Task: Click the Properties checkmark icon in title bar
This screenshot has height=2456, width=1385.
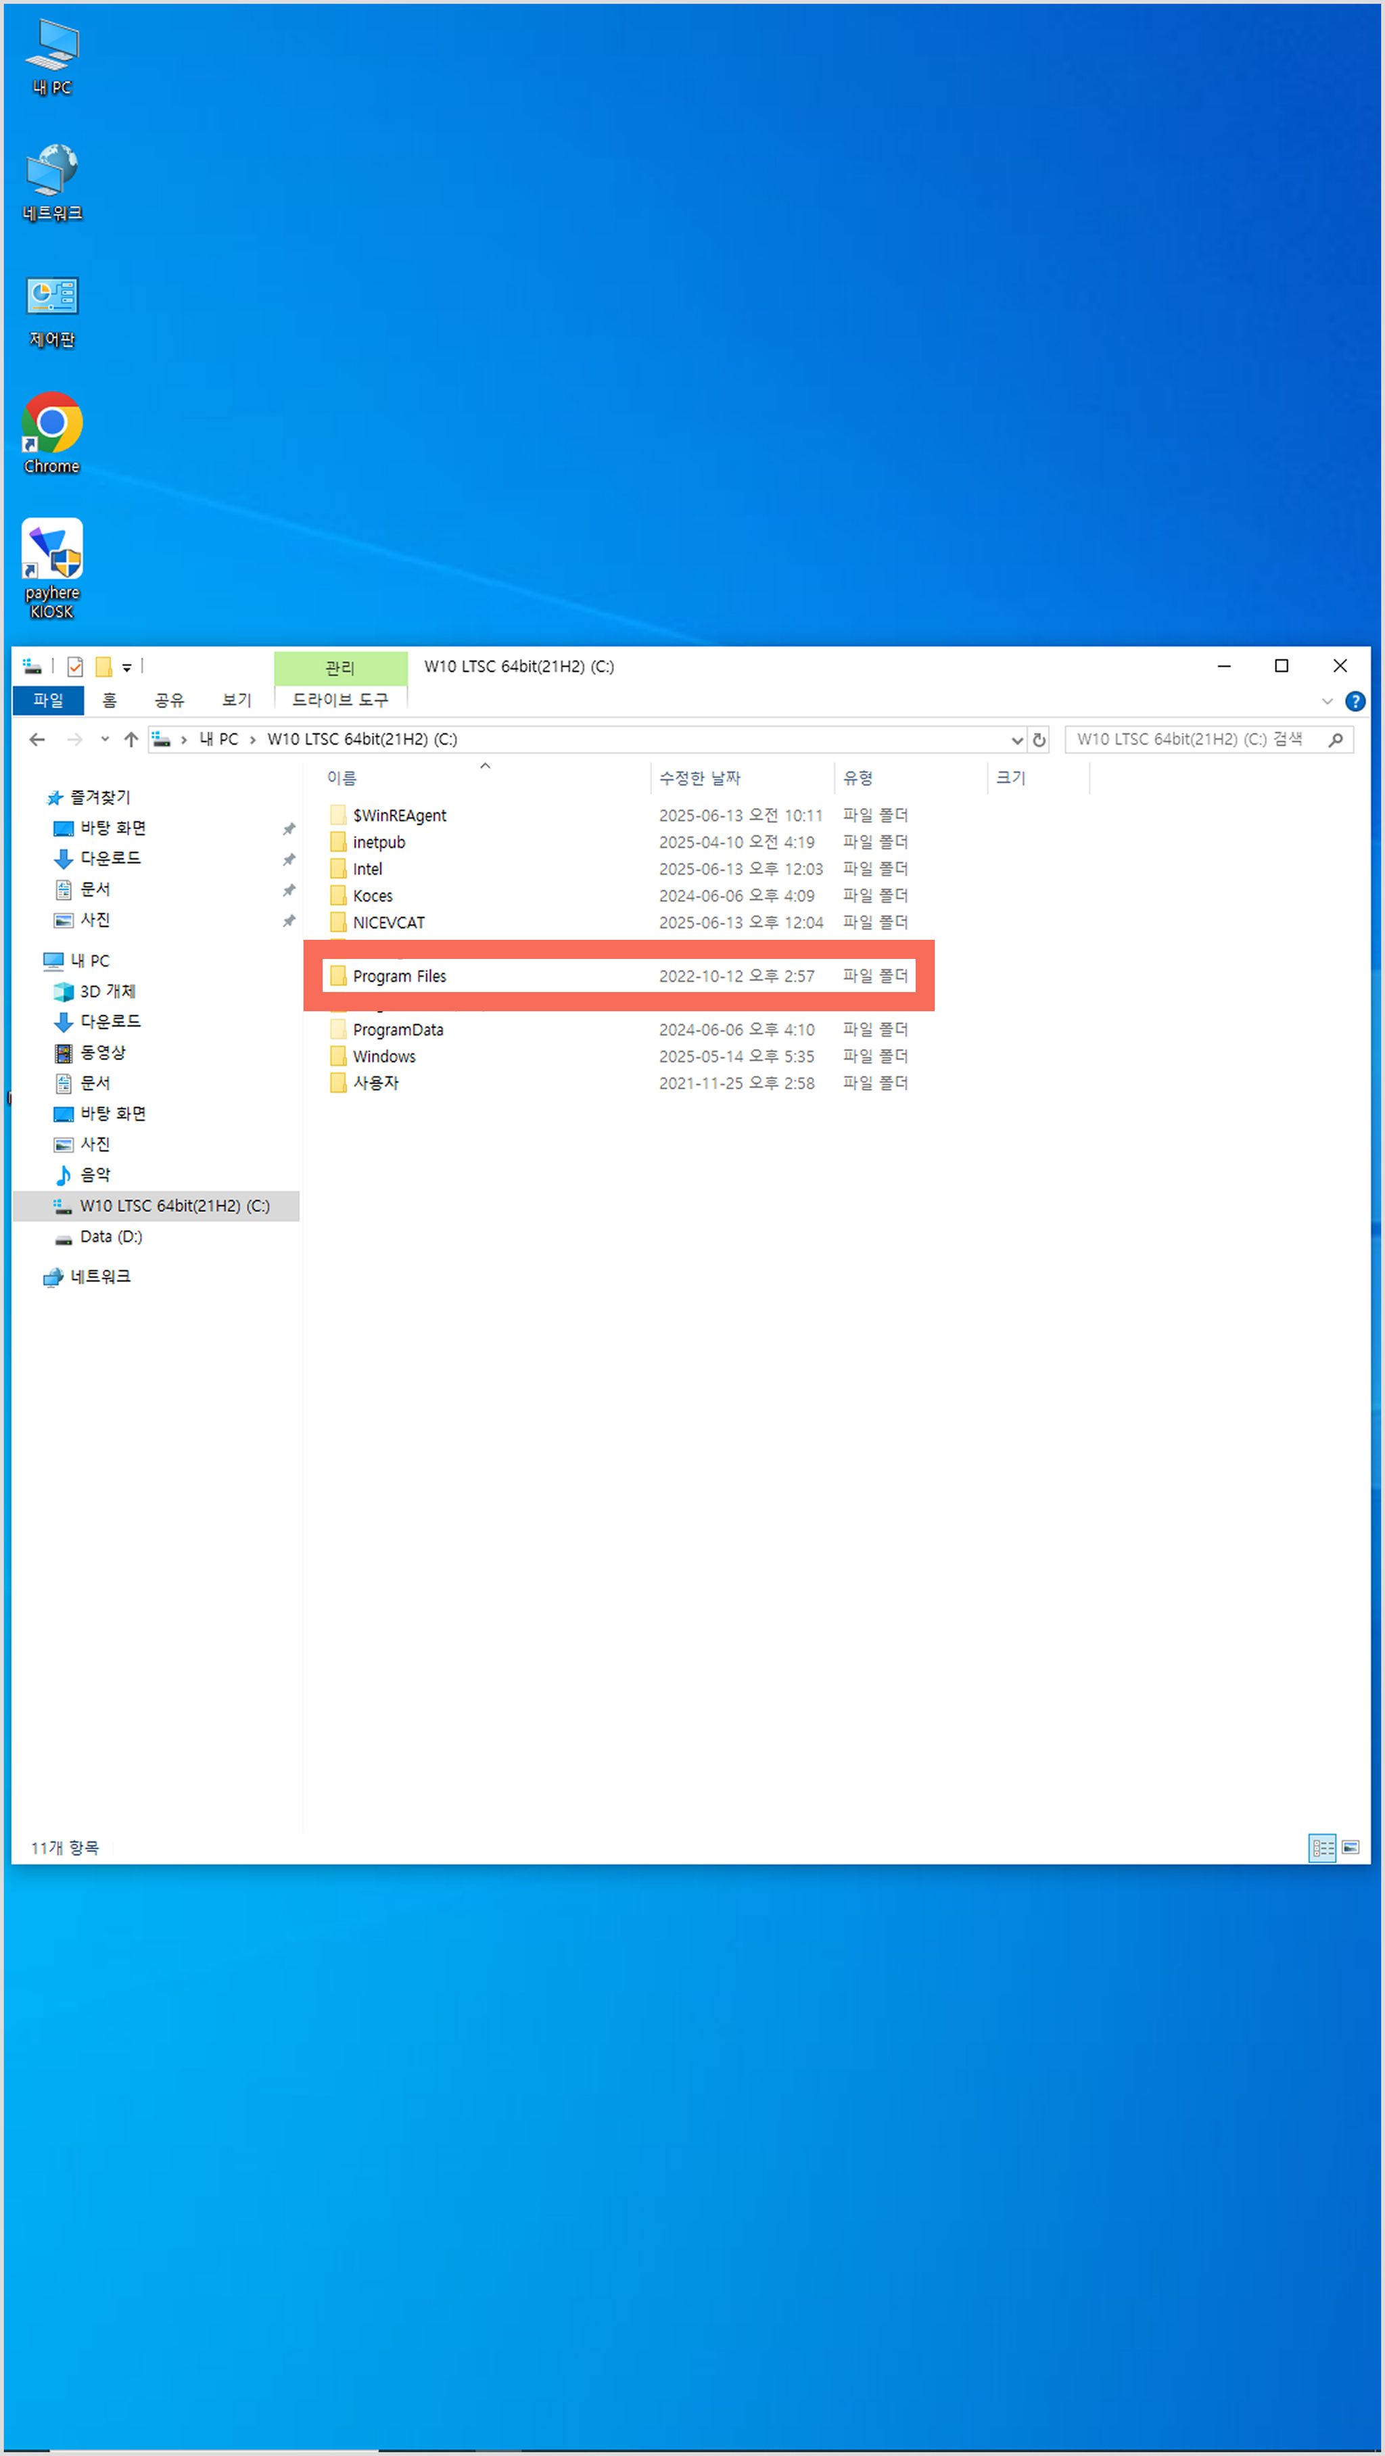Action: pyautogui.click(x=75, y=667)
